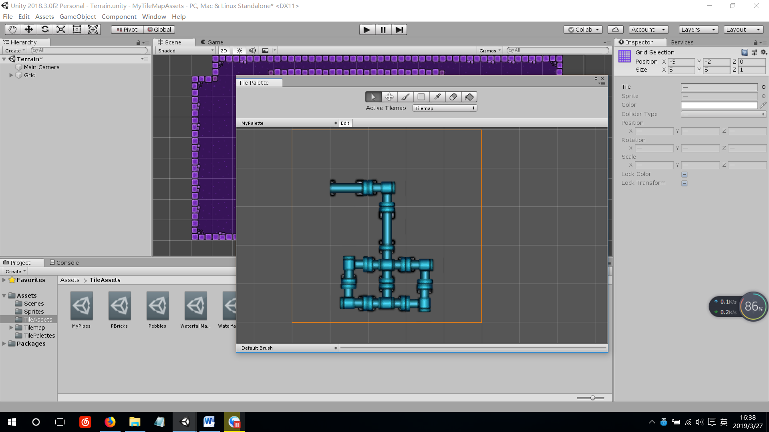The height and width of the screenshot is (432, 769).
Task: Select the tile picker eyedropper tool
Action: point(437,97)
